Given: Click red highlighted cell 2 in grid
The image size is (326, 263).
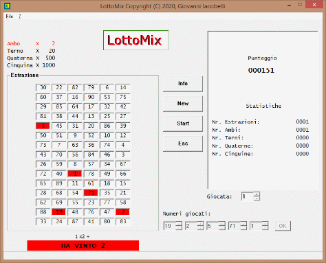Looking at the screenshot, I should [123, 212].
